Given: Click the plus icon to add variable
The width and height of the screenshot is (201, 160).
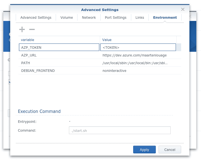Looking at the screenshot, I should pos(22,29).
